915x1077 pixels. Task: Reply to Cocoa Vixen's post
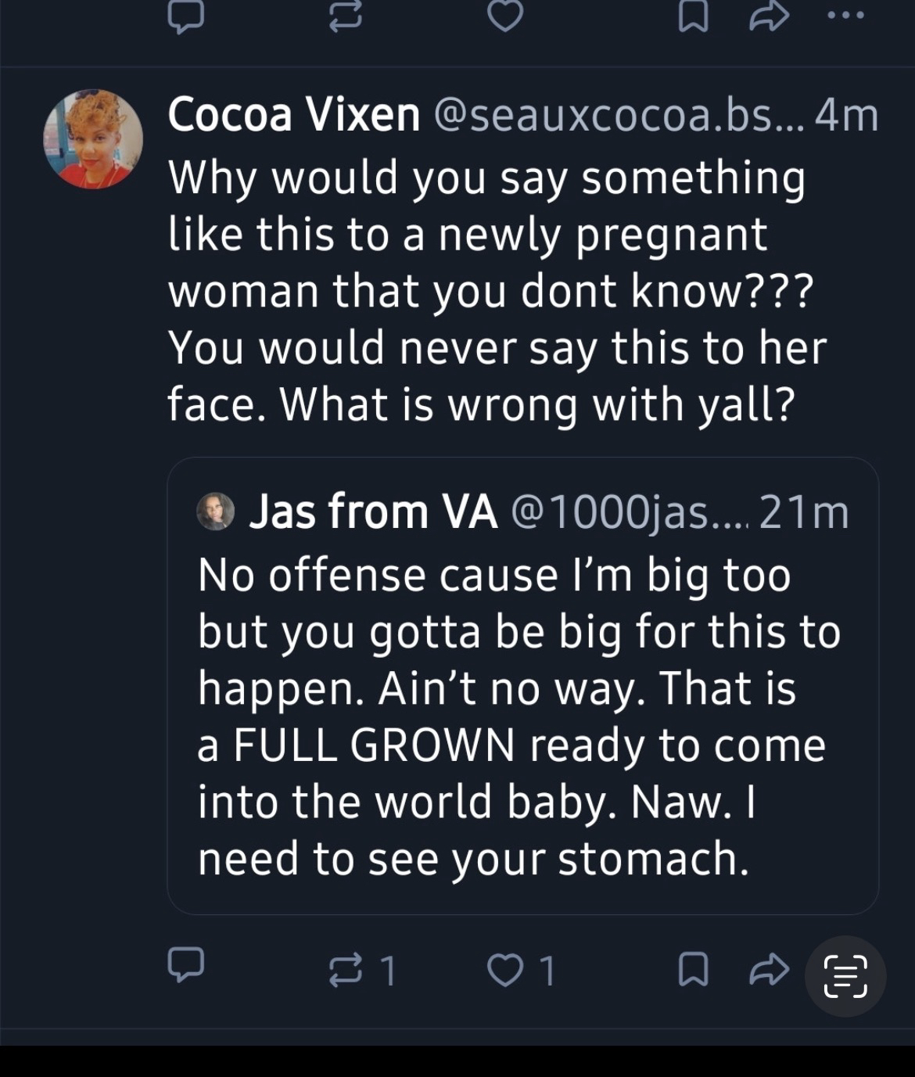click(186, 964)
